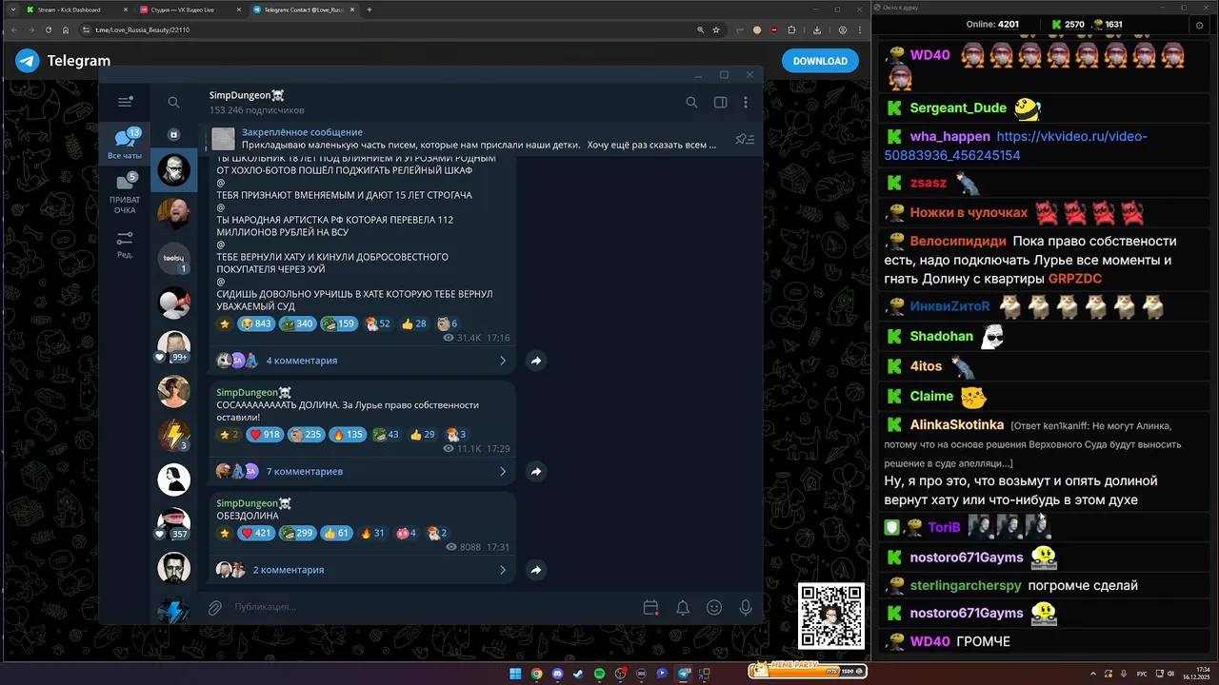Click the Windows Start button
The width and height of the screenshot is (1219, 685).
[515, 674]
